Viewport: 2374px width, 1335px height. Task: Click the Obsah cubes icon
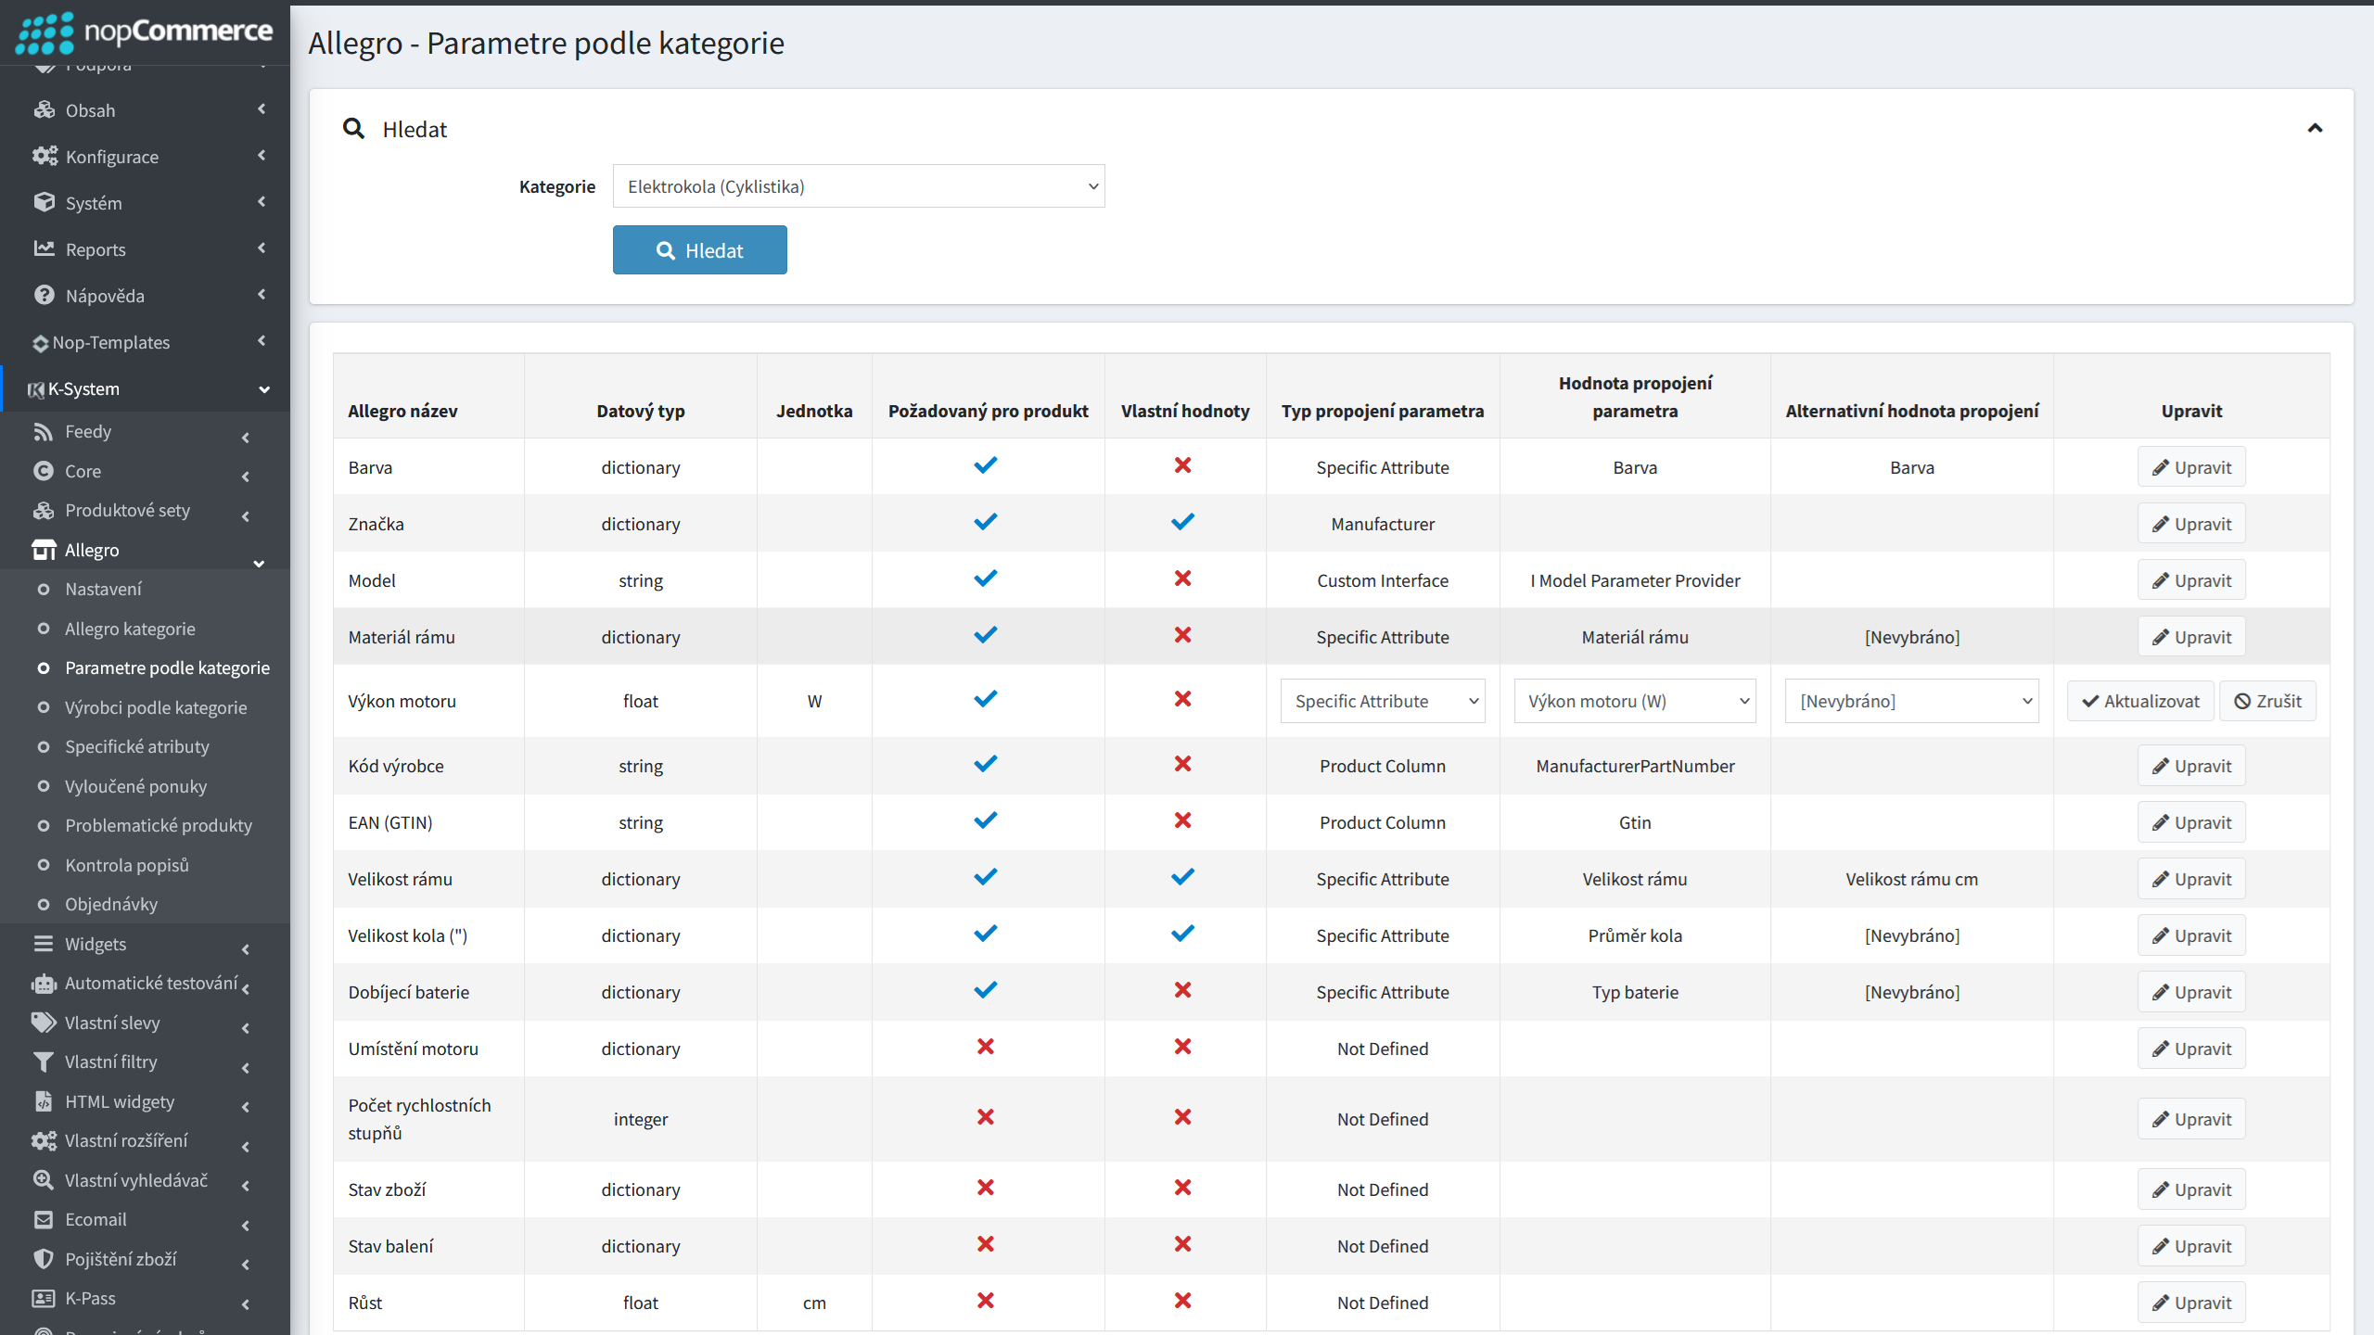(44, 109)
